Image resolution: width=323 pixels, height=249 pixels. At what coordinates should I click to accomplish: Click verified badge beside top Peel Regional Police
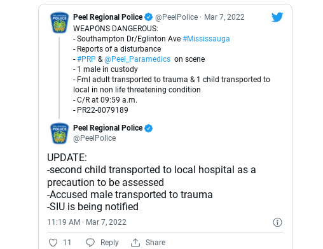[148, 17]
